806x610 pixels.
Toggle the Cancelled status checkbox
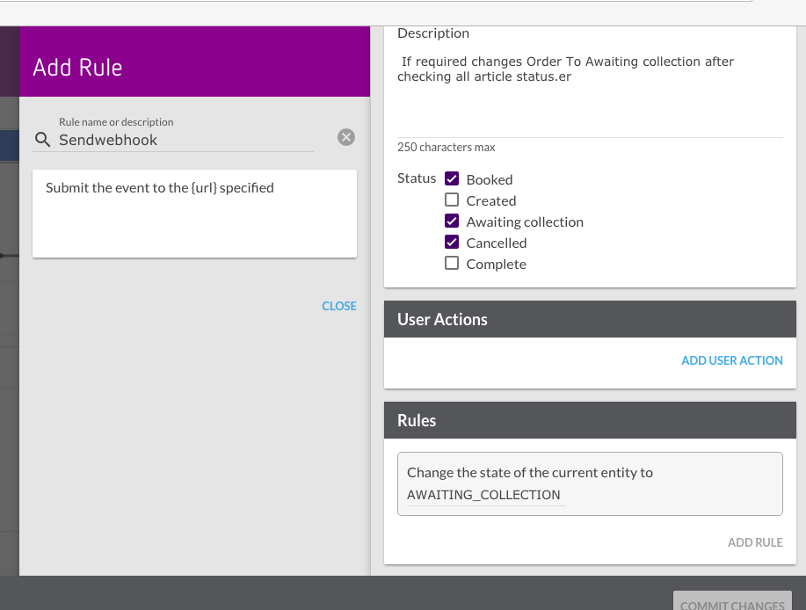point(452,243)
